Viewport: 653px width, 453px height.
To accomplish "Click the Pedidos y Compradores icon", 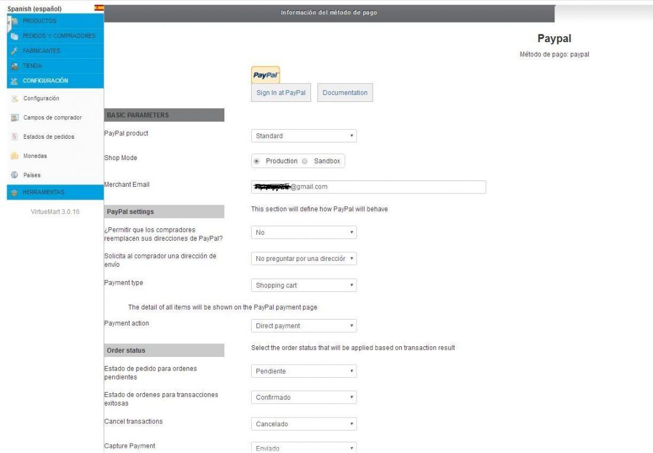I will click(x=15, y=36).
